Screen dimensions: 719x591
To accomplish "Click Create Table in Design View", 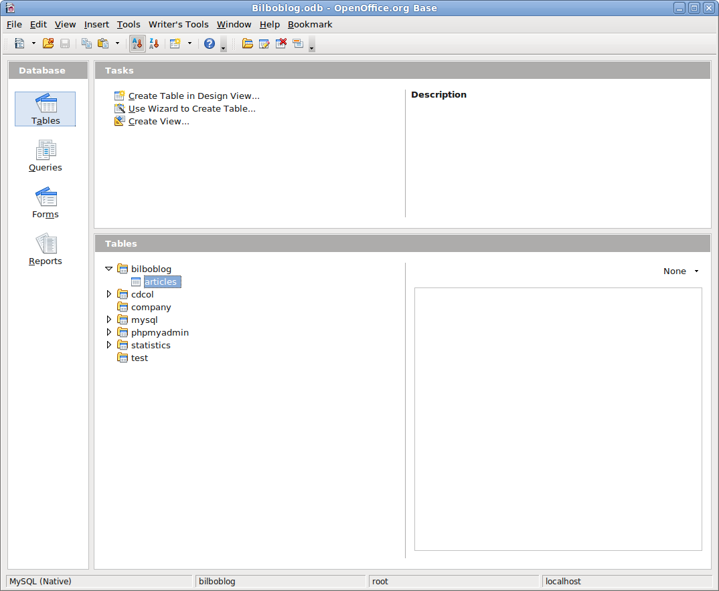I will tap(194, 96).
